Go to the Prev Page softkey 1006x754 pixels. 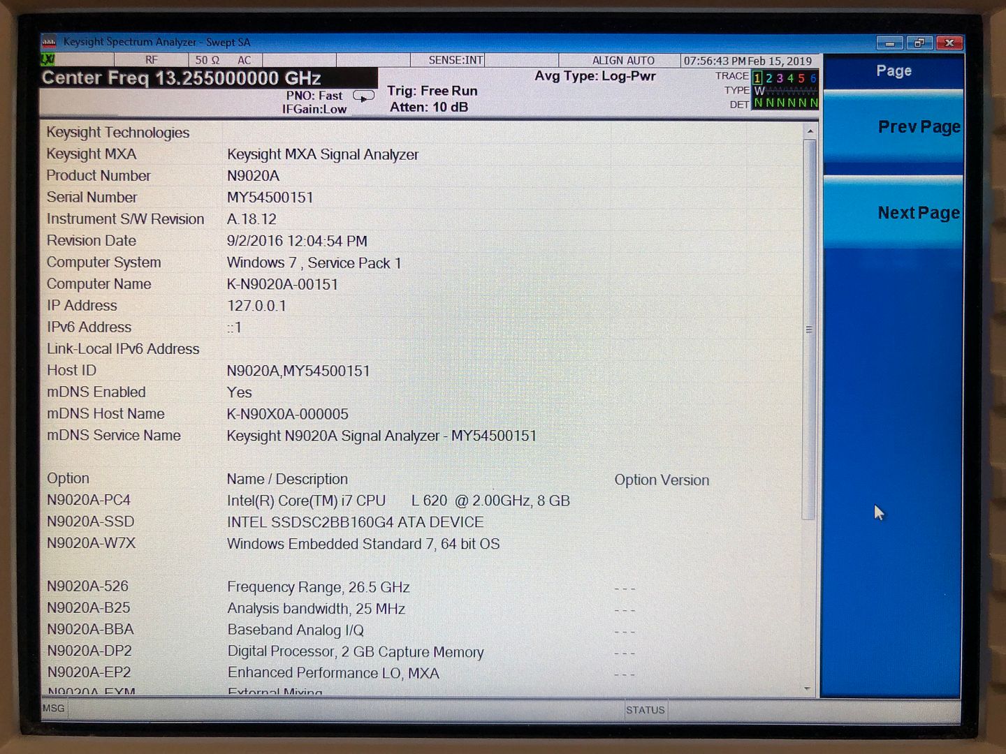point(894,127)
